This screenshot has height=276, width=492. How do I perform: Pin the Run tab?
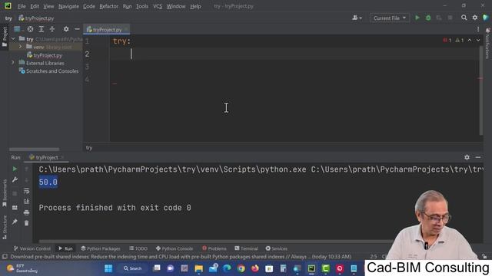coord(15,222)
